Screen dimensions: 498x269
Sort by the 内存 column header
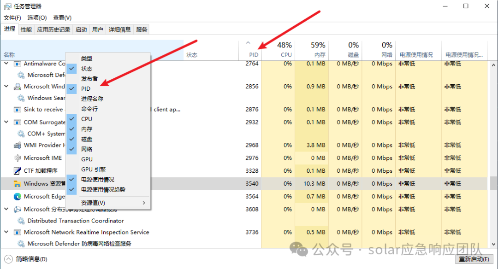[x=312, y=50]
